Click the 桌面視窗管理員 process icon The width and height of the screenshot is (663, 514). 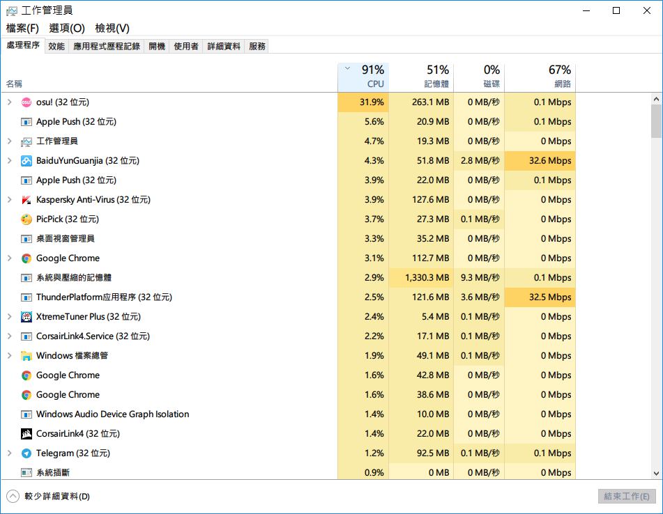coord(26,239)
